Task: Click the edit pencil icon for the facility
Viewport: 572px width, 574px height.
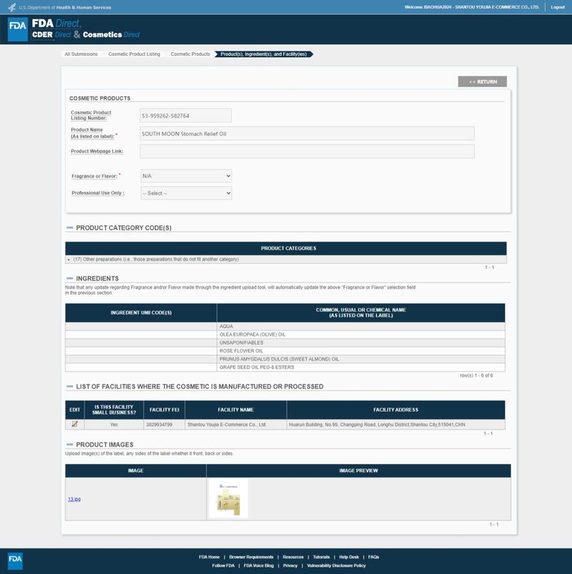Action: point(74,424)
